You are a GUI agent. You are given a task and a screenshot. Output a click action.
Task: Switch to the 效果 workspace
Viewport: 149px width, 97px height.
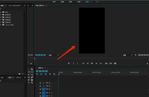coord(79,2)
